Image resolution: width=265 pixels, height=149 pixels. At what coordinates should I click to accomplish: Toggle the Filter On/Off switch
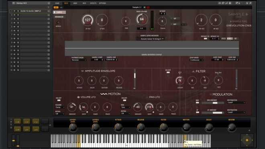(x=168, y=72)
